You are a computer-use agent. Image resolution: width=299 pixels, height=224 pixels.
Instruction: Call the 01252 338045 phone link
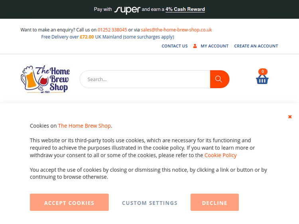coord(112,30)
